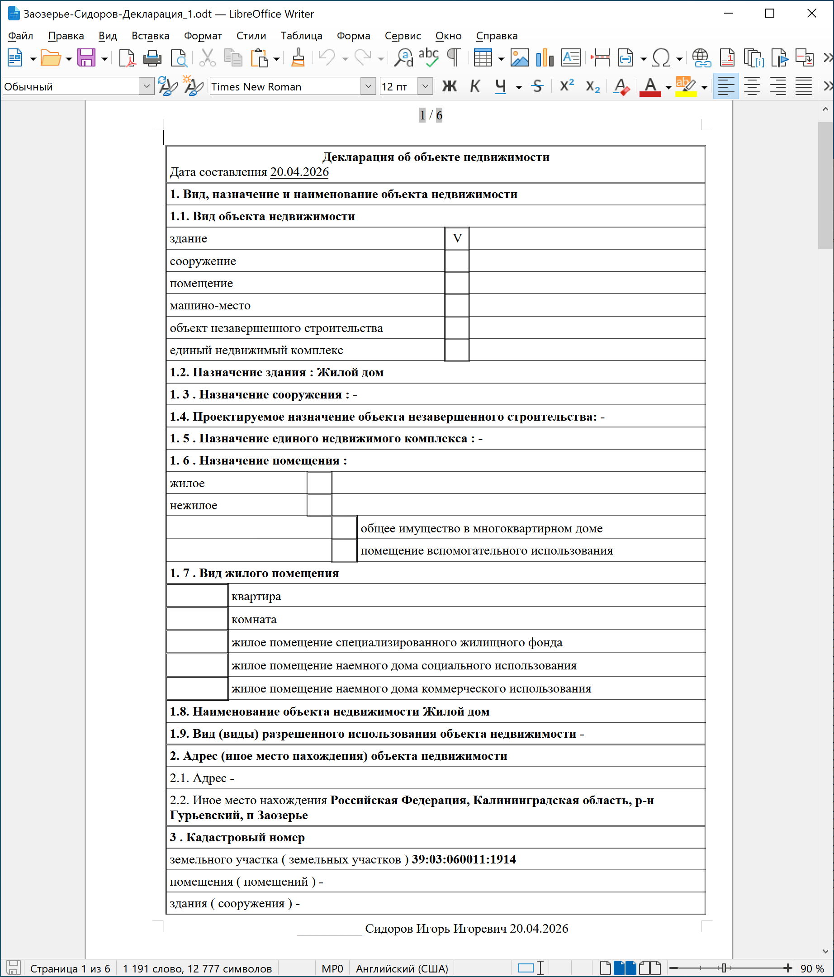Open Print Preview
The width and height of the screenshot is (834, 977).
(179, 58)
